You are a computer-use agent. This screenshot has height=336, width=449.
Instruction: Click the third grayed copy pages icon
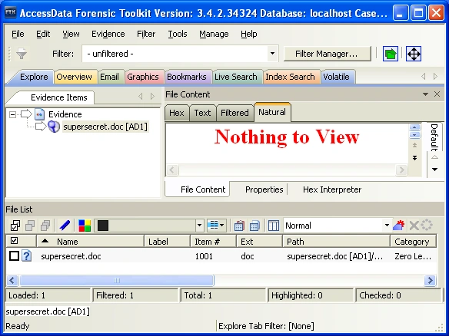point(45,226)
